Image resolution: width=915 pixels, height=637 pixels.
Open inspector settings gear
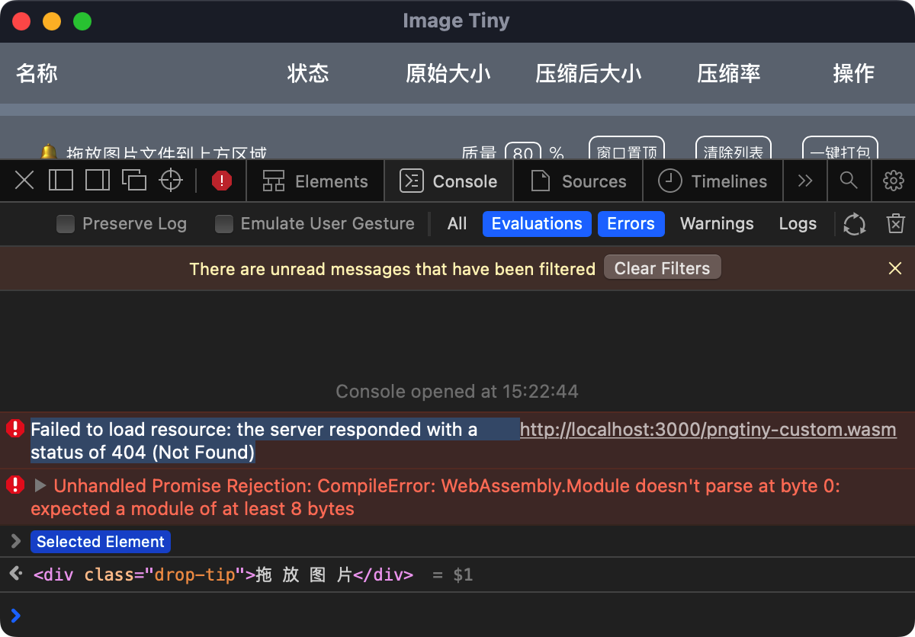point(893,181)
